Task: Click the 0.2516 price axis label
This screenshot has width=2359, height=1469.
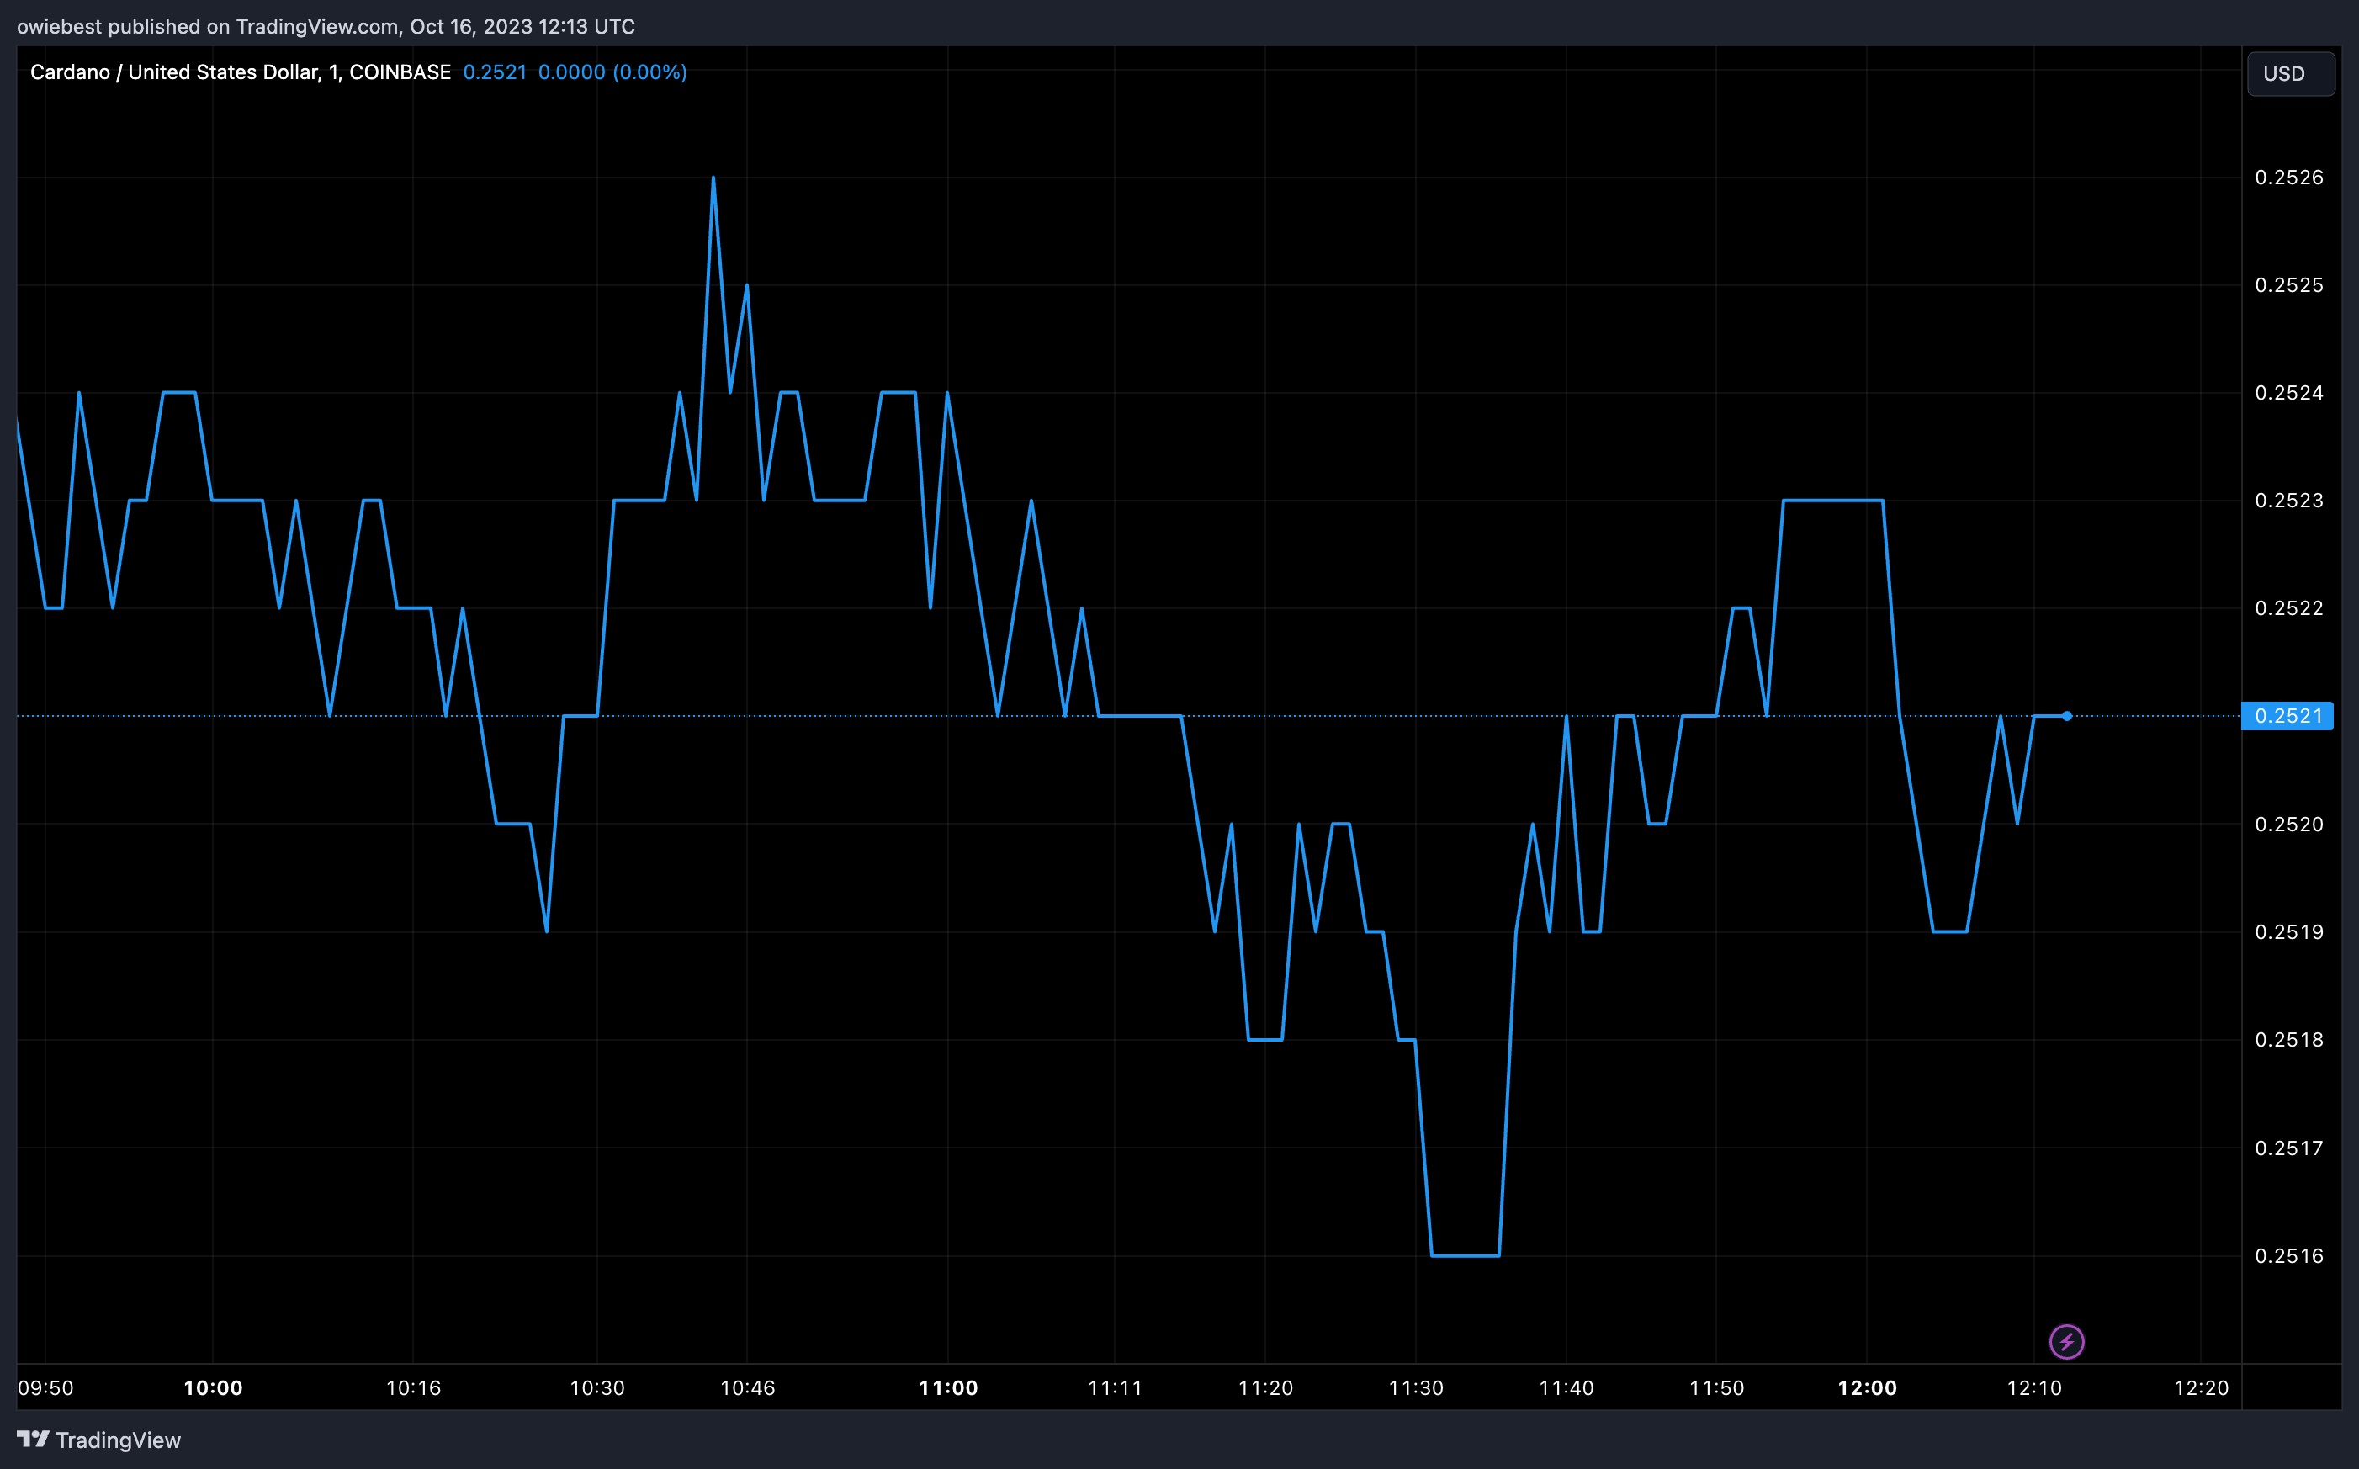Action: [x=2289, y=1256]
